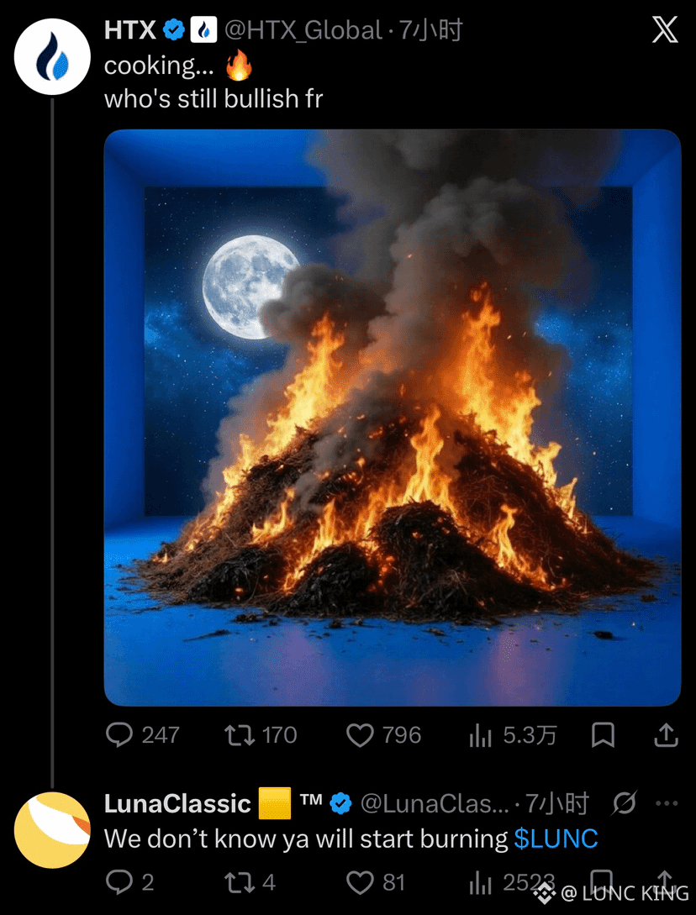Open the burning haystack image

[x=393, y=418]
